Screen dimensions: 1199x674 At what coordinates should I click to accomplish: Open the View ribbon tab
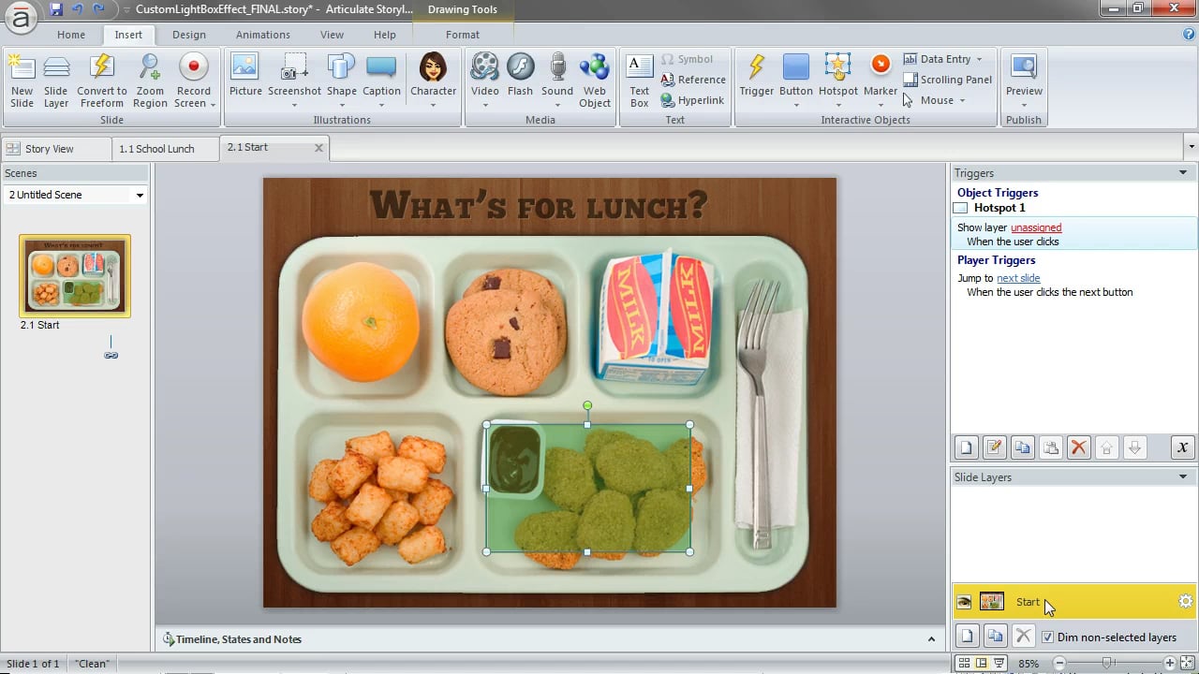pyautogui.click(x=333, y=35)
